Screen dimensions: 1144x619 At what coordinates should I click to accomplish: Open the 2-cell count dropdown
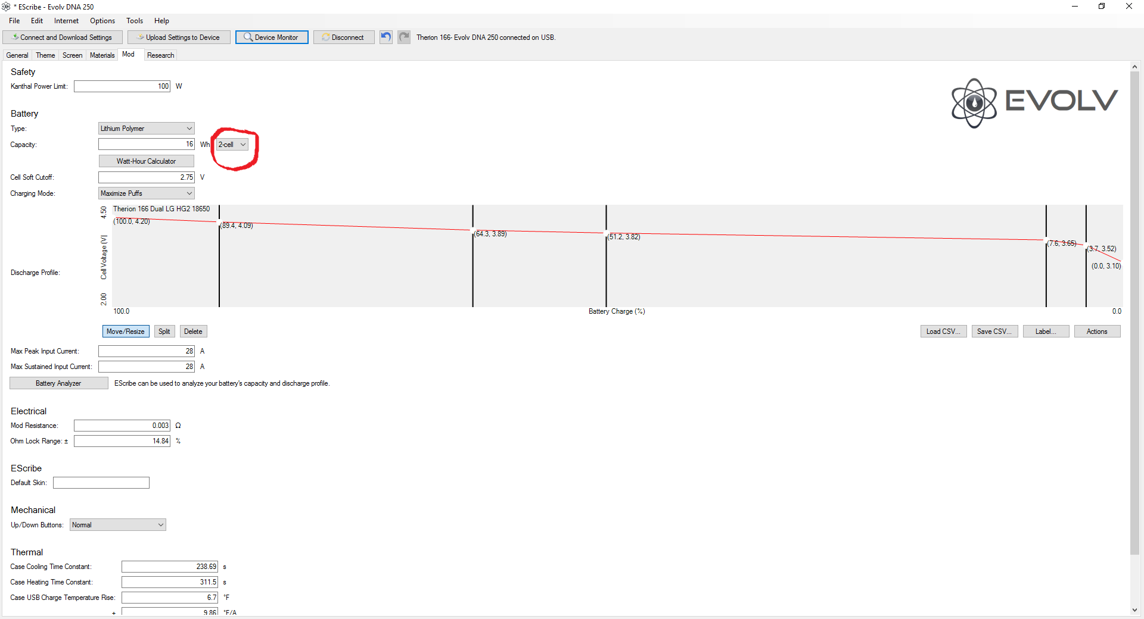click(x=232, y=145)
